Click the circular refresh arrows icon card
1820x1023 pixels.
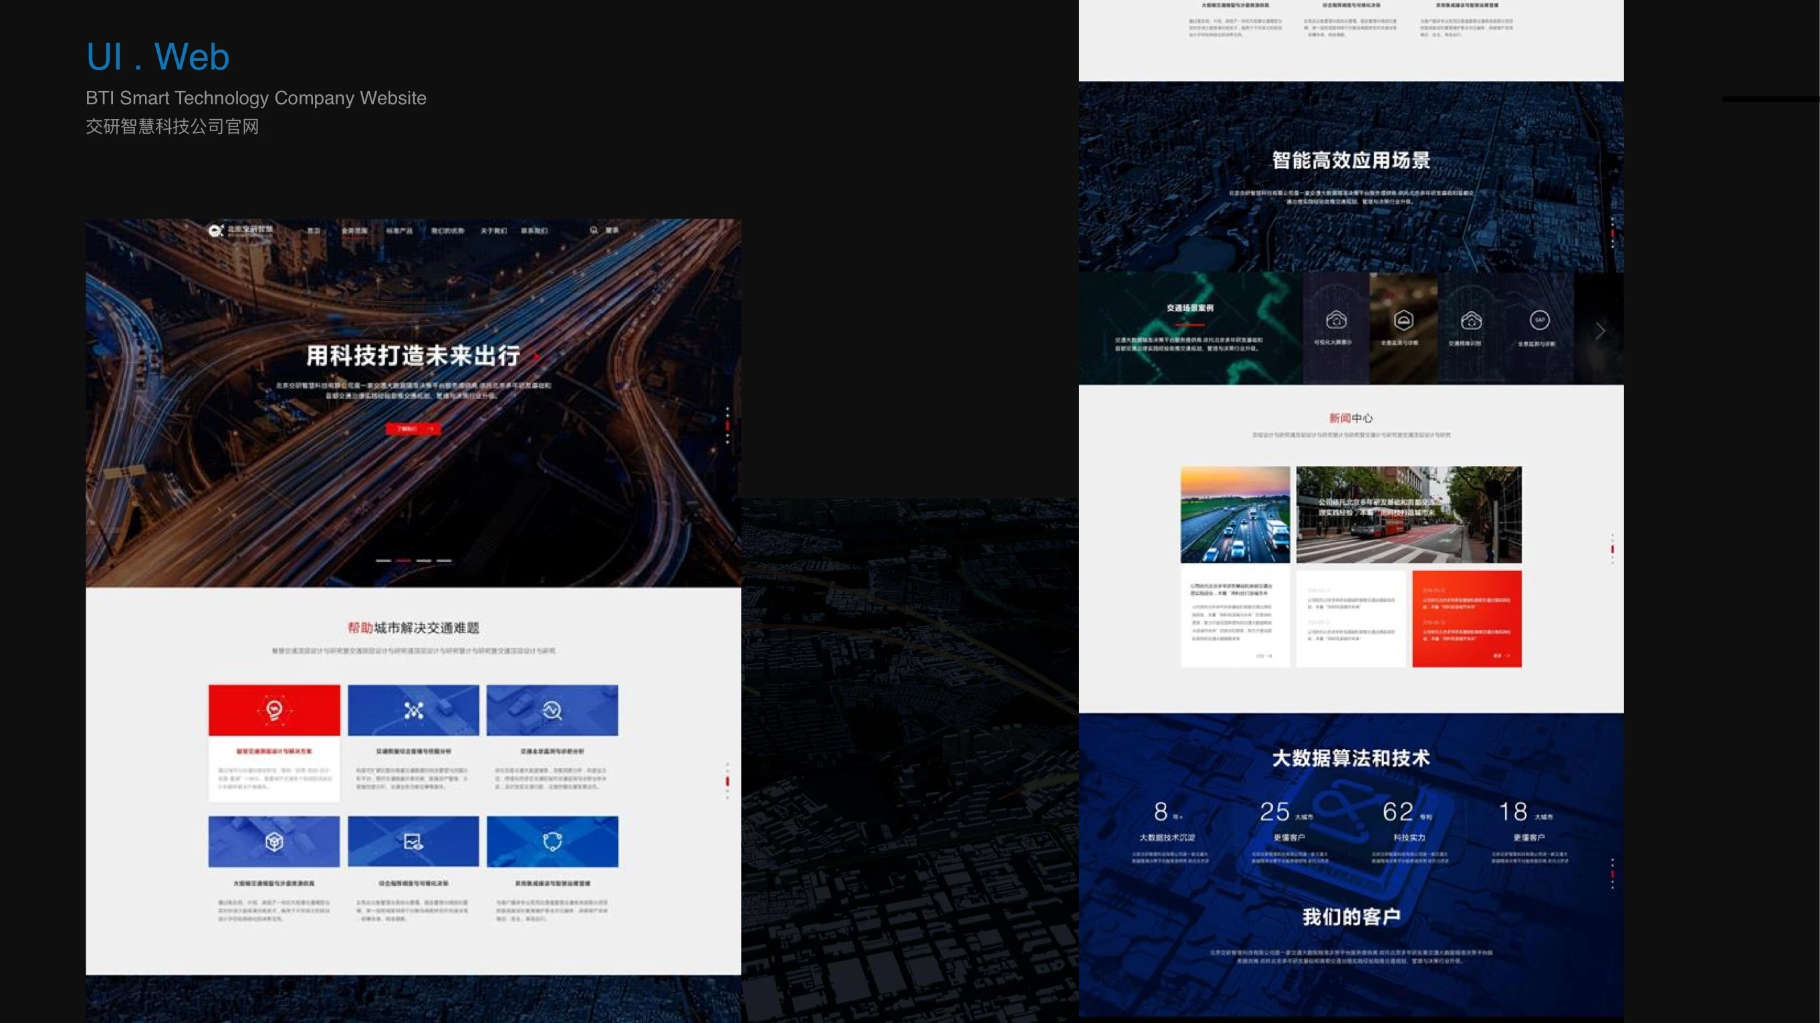point(552,841)
